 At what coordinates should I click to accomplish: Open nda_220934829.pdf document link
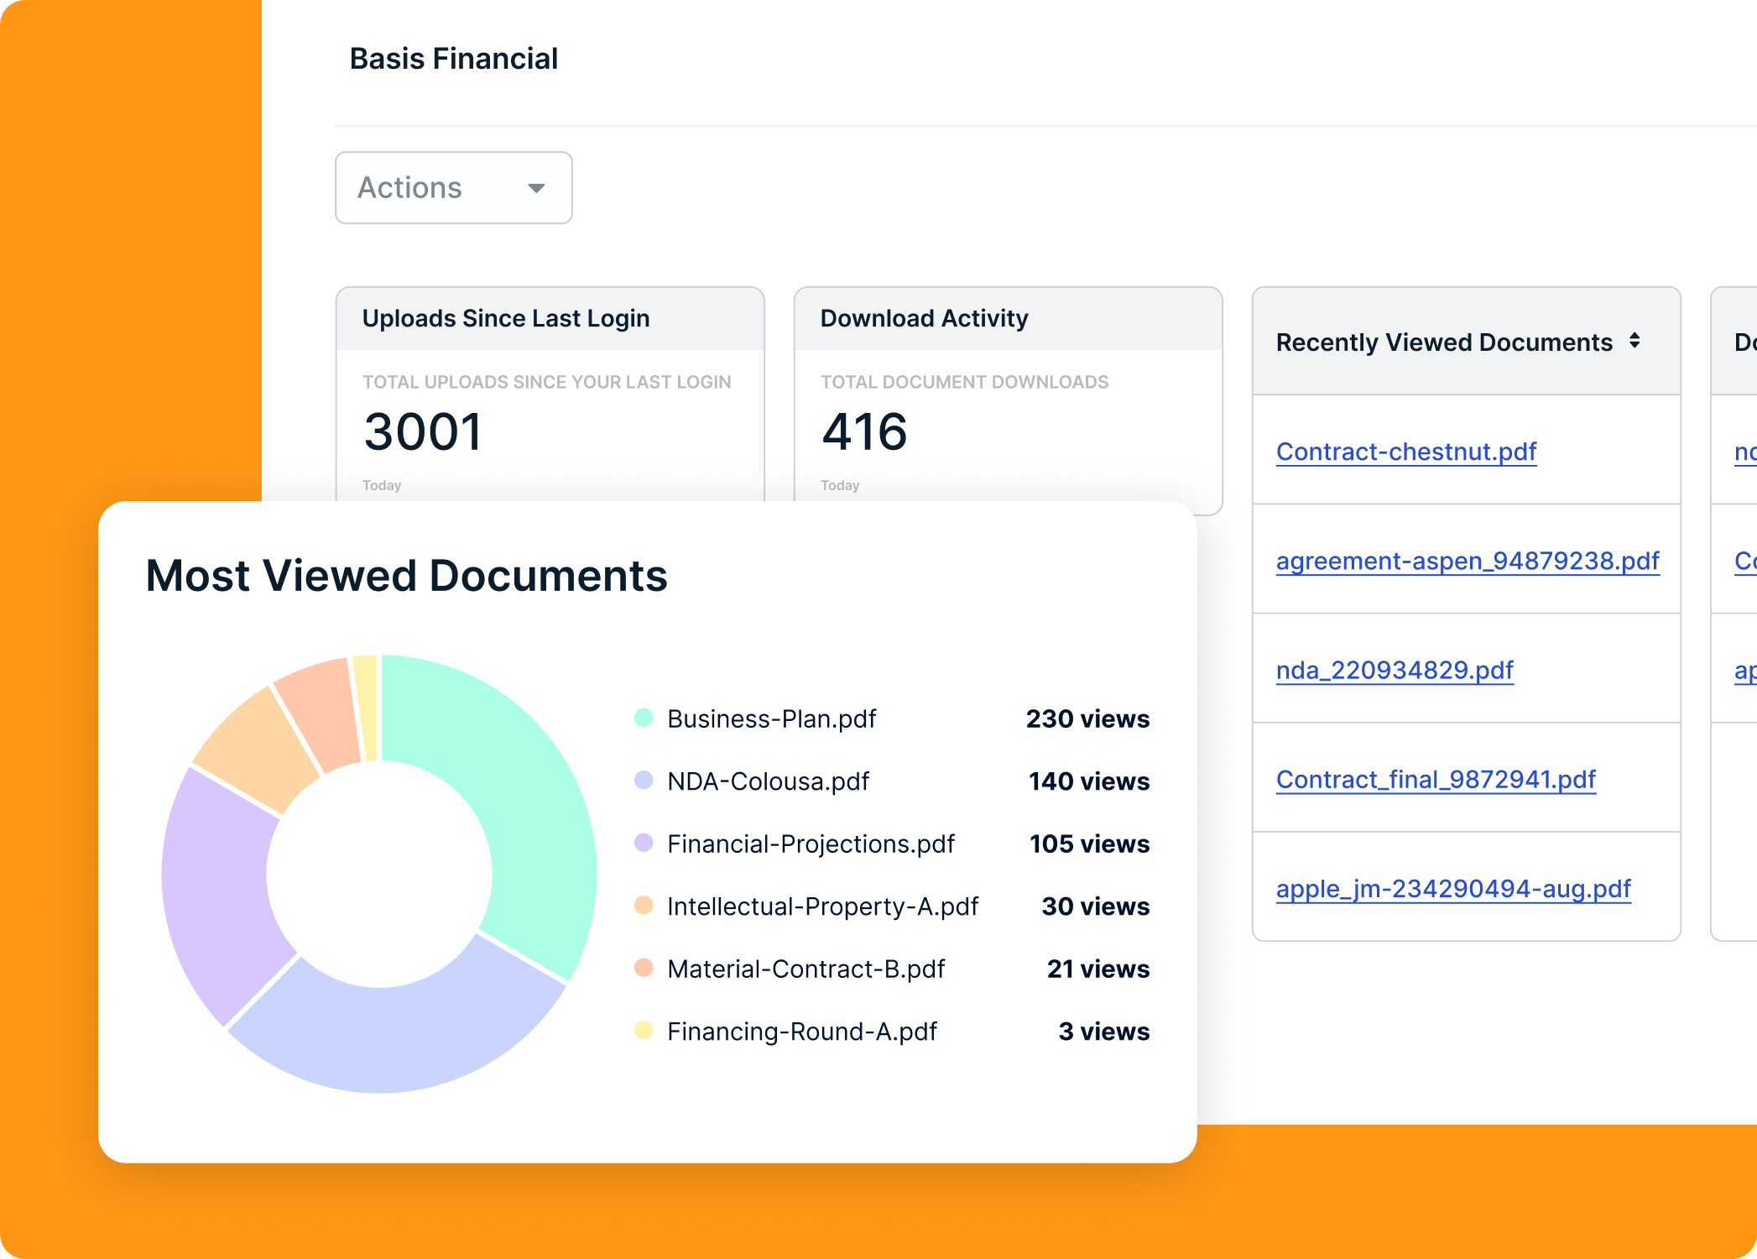[1394, 670]
